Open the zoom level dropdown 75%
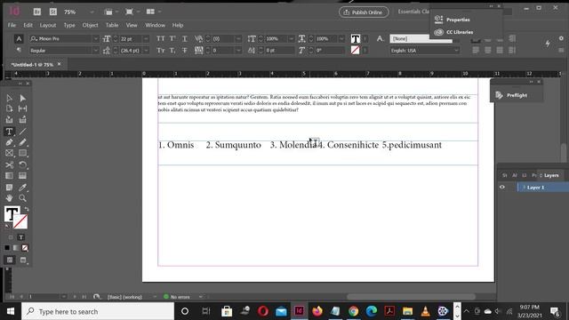The height and width of the screenshot is (320, 569). (92, 12)
